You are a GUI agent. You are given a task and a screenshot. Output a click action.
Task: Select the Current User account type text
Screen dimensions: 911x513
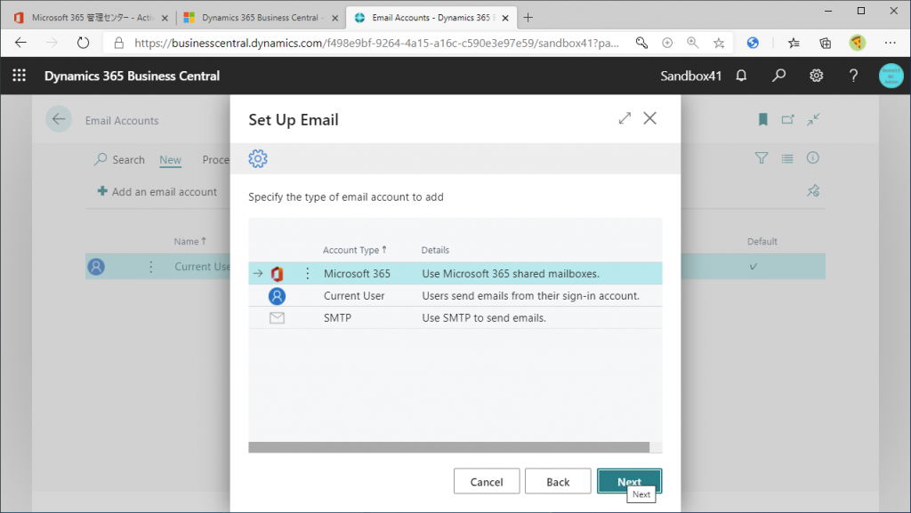(354, 296)
